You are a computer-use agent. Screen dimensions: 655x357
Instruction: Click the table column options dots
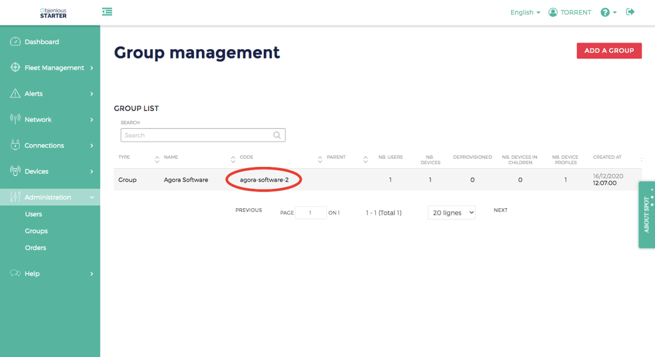(641, 159)
